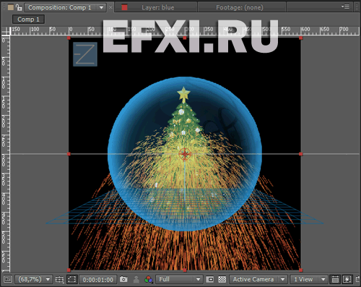Close the Composition Comp 1 panel tab
The image size is (361, 287).
[x=110, y=7]
